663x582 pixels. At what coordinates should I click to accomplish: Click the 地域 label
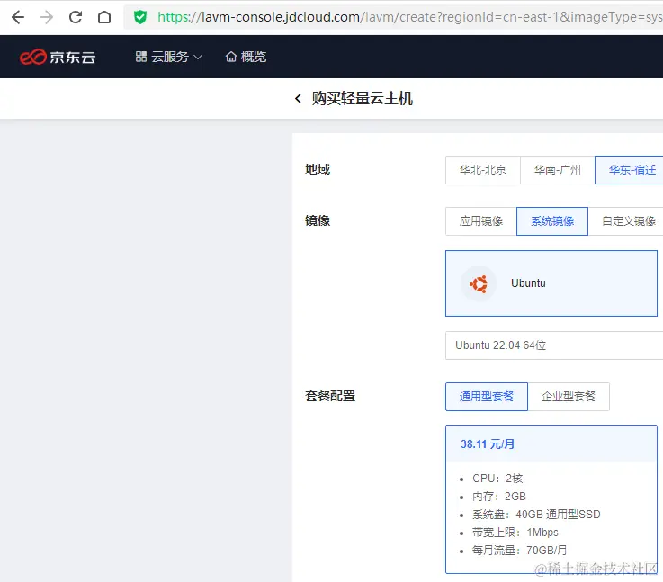pyautogui.click(x=318, y=169)
